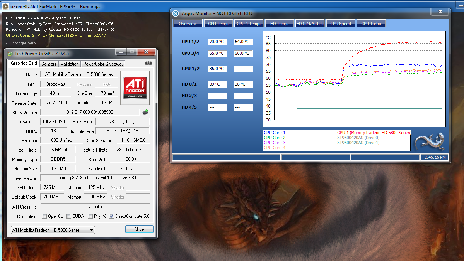Image resolution: width=464 pixels, height=261 pixels.
Task: Select the 1125 MHz memory clock value
Action: click(x=96, y=188)
